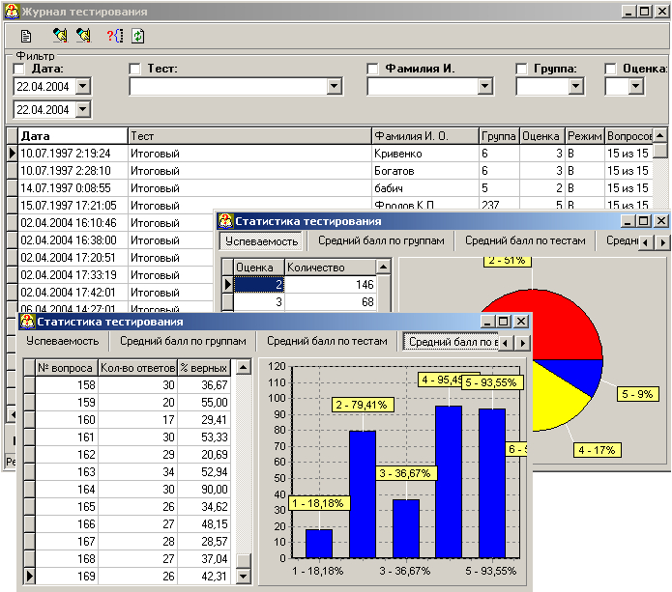The image size is (672, 592).
Task: Check the Группа filter checkbox
Action: 522,70
